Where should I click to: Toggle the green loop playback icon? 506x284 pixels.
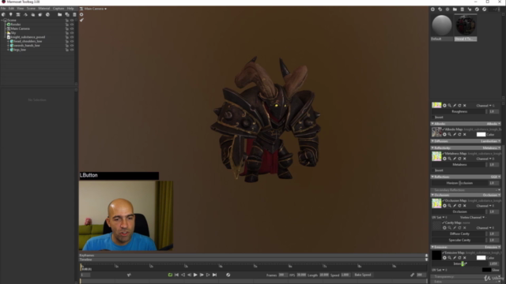click(170, 275)
